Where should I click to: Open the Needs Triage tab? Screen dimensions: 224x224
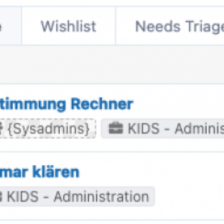coord(170,26)
